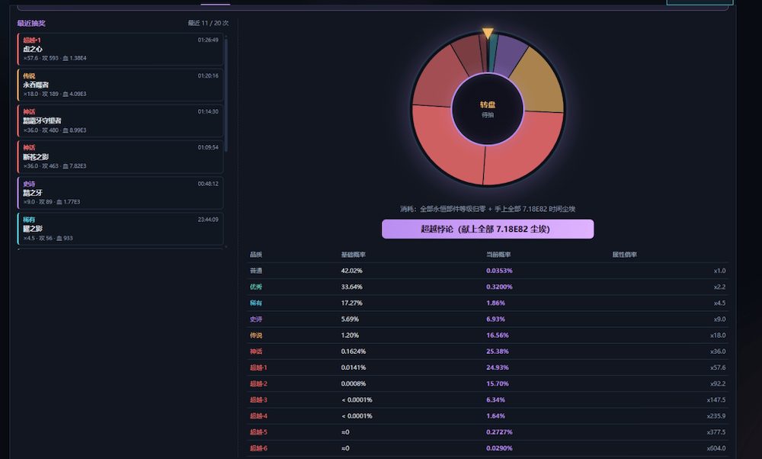Click the gold pointer atop the wheel
762x459 pixels.
tap(488, 33)
